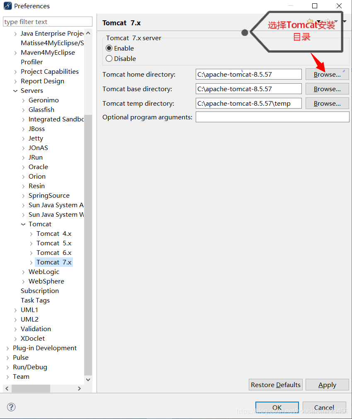Viewport: 352px width, 419px height.
Task: Expand the WebLogic node
Action: pos(23,272)
